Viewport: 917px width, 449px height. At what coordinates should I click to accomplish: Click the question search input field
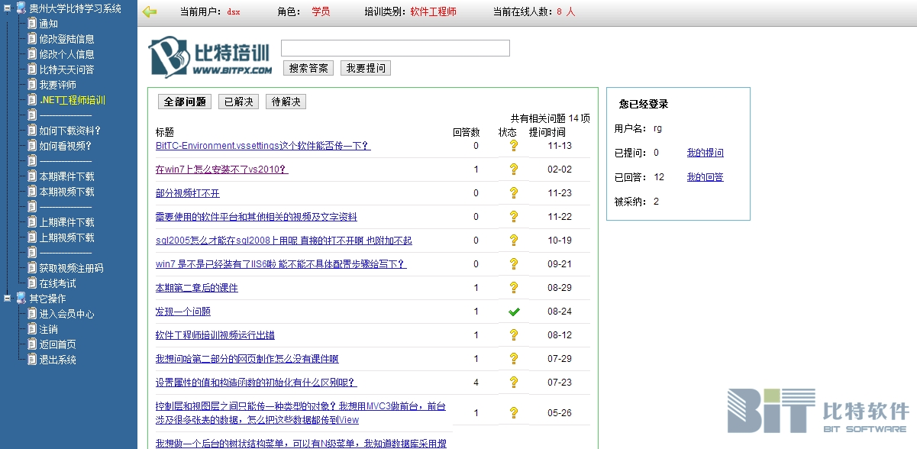click(x=395, y=48)
